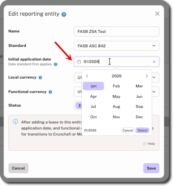Screen dimensions: 173x186
Task: Cancel the month picker popup
Action: pos(128,130)
